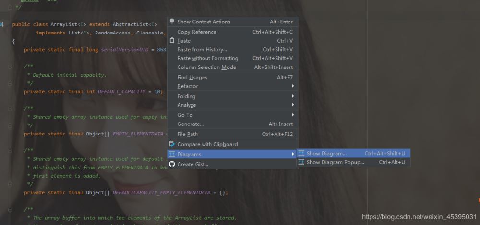Click DEFAULTCAPACITY_EMPTY_ELEMENTDATA field name
The height and width of the screenshot is (225, 480).
point(162,192)
